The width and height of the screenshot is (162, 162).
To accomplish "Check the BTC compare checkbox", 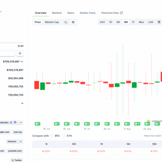I will click(x=52, y=136).
